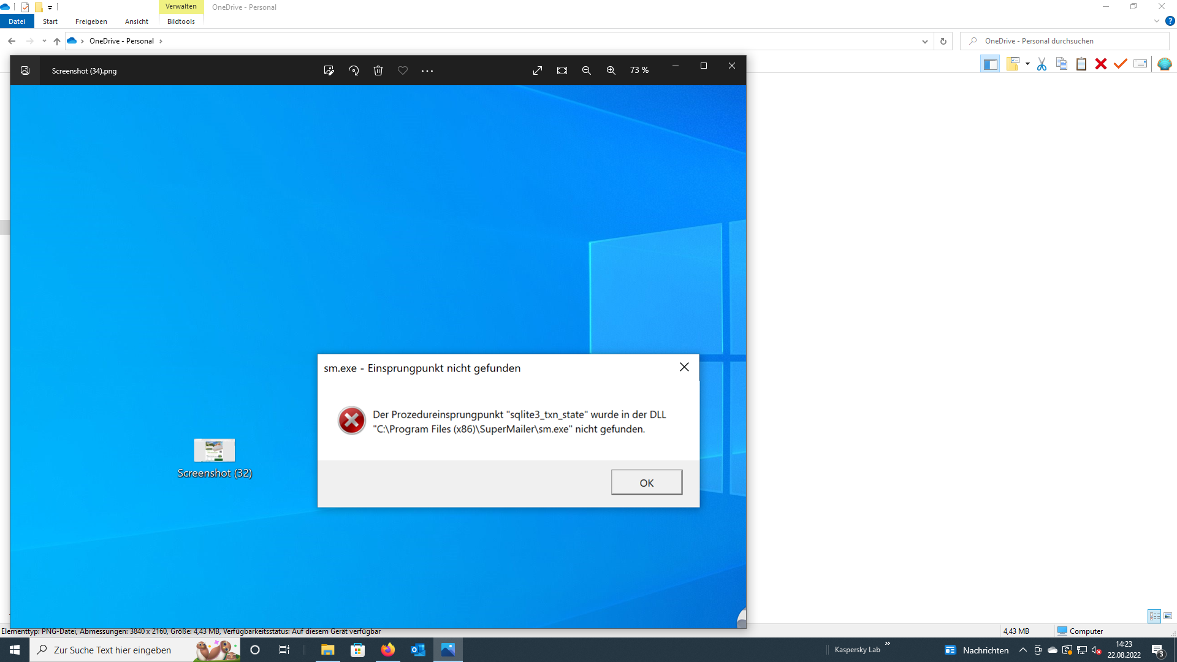Screen dimensions: 1177x662
Task: Open File Explorer from taskbar
Action: click(x=328, y=650)
